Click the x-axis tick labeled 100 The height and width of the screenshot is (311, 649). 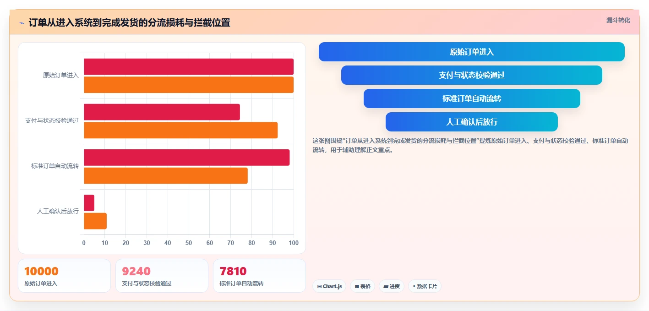click(x=294, y=243)
